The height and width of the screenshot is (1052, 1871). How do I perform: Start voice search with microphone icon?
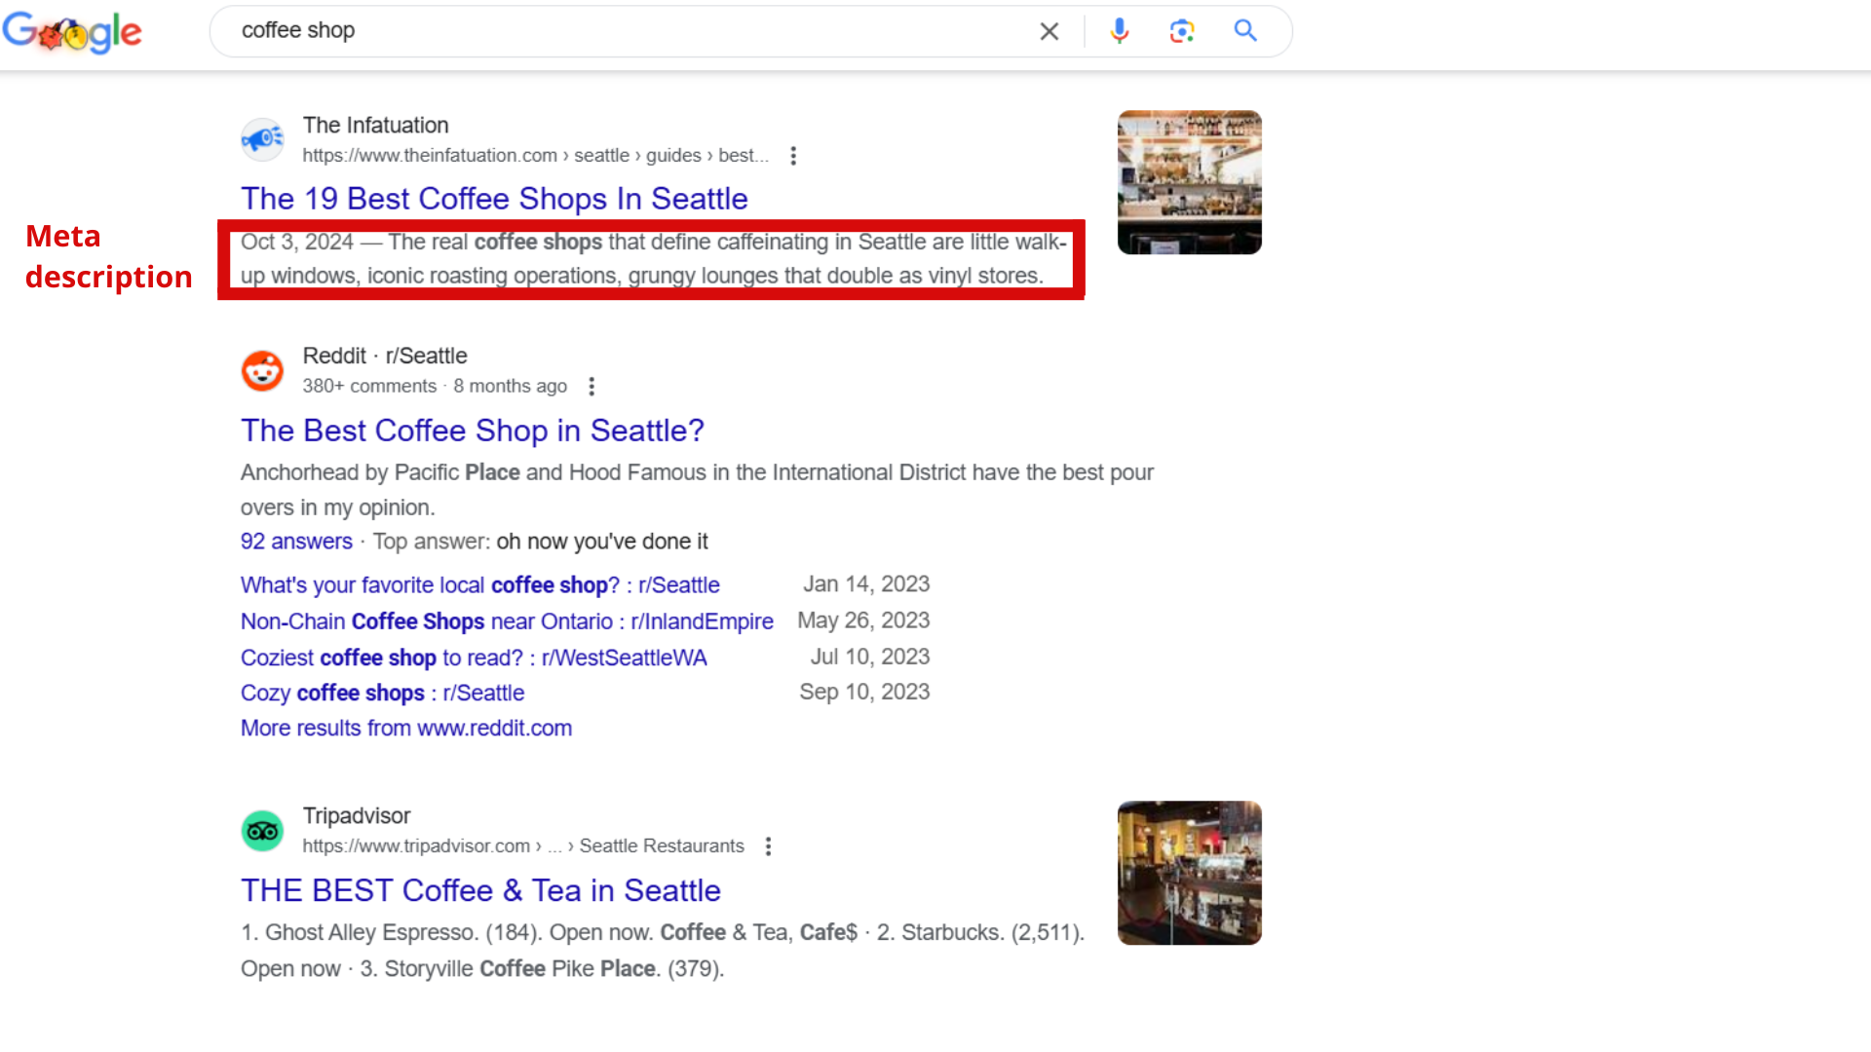1119,31
